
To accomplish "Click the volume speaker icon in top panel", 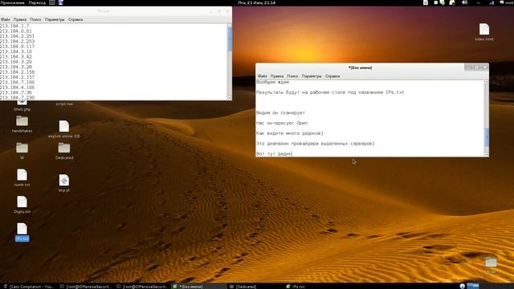I will click(464, 2).
